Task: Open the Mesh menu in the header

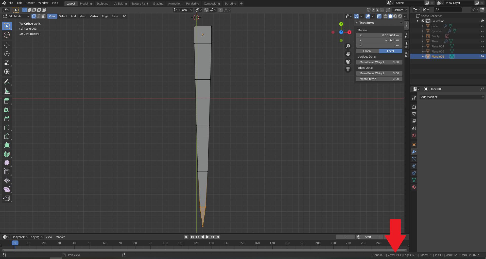Action: click(83, 16)
